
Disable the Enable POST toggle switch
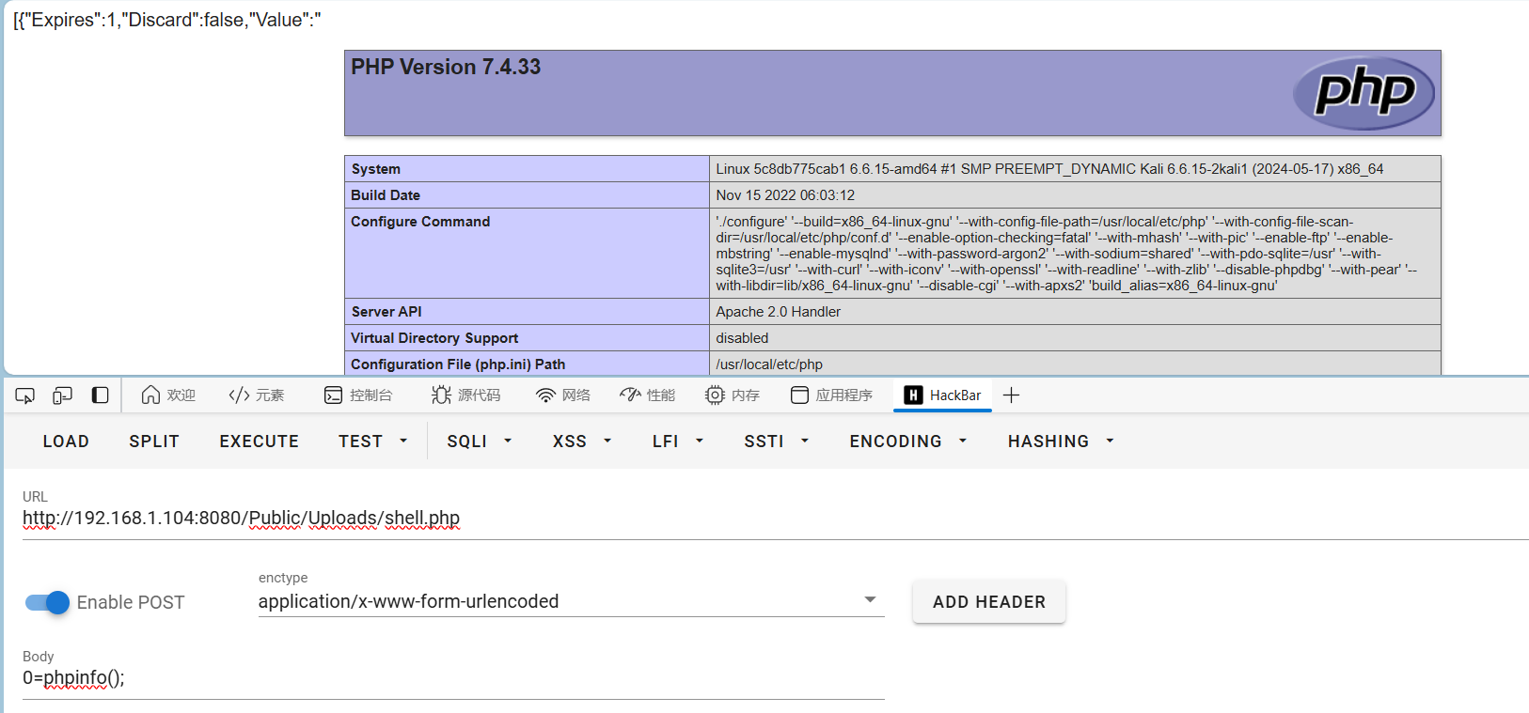tap(47, 602)
